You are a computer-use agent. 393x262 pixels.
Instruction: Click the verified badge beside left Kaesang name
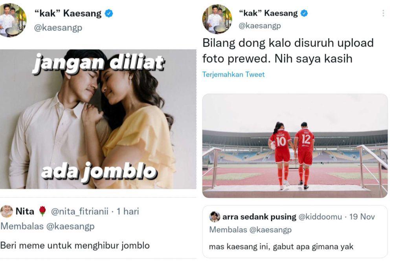[x=109, y=13]
